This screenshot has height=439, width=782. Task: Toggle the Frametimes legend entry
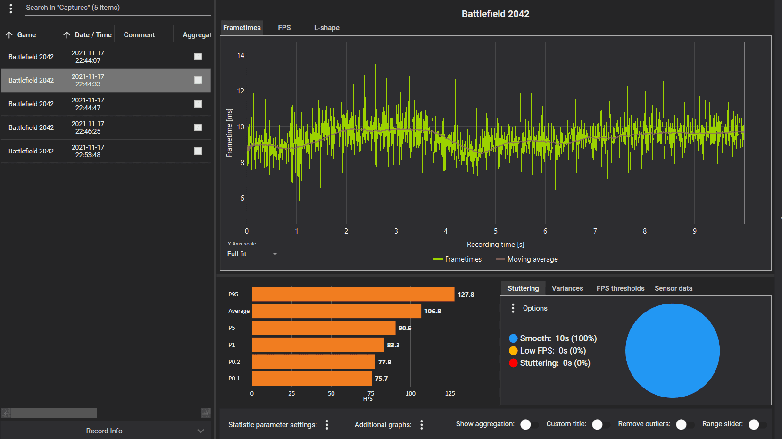coord(458,259)
